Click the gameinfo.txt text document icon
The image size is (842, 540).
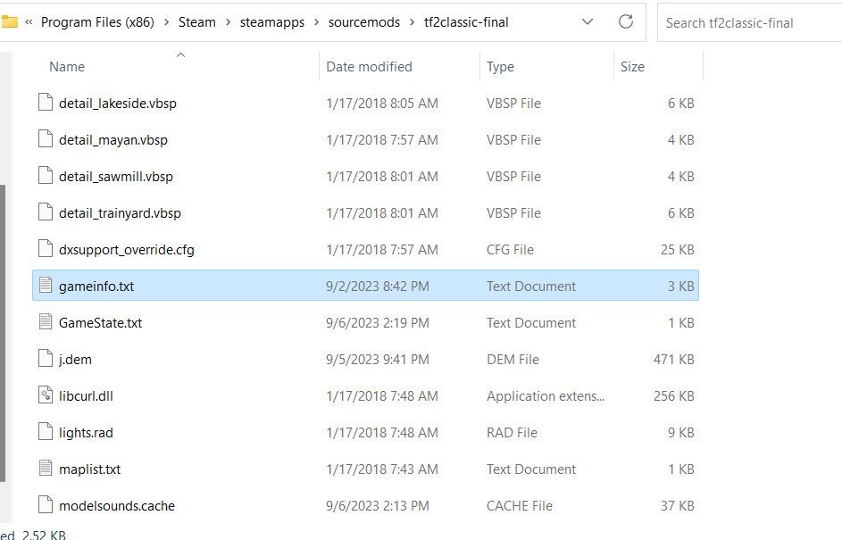pos(46,285)
